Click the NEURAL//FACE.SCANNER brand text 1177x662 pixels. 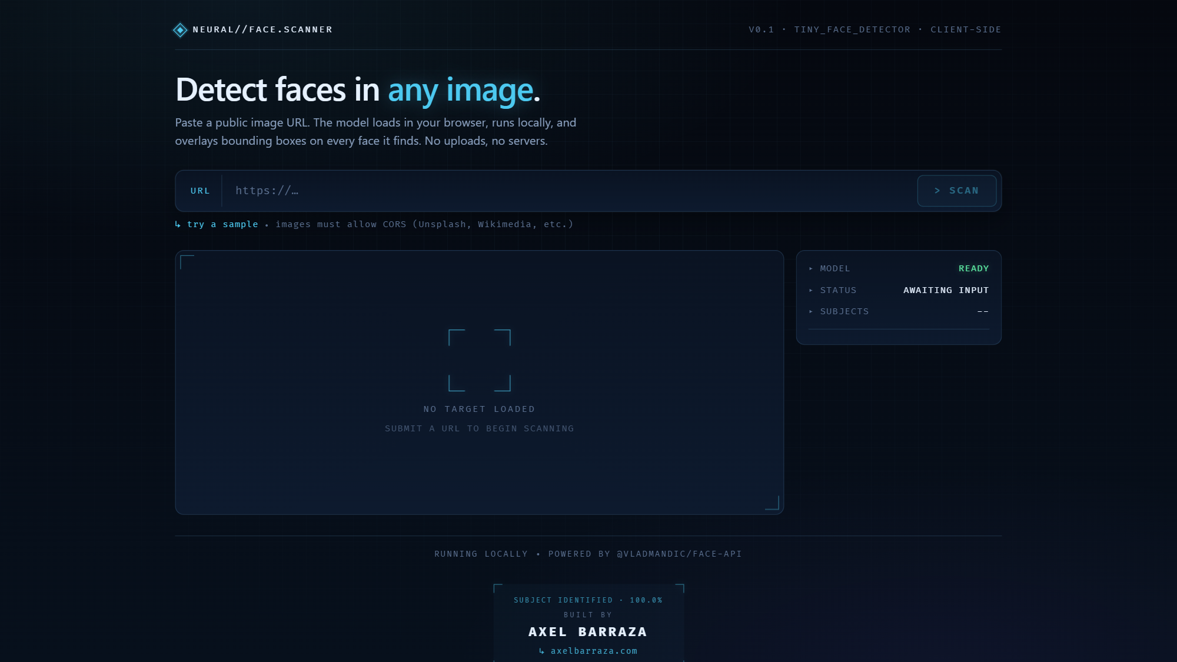(x=262, y=29)
